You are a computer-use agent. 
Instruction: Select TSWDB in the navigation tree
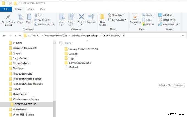point(15,89)
